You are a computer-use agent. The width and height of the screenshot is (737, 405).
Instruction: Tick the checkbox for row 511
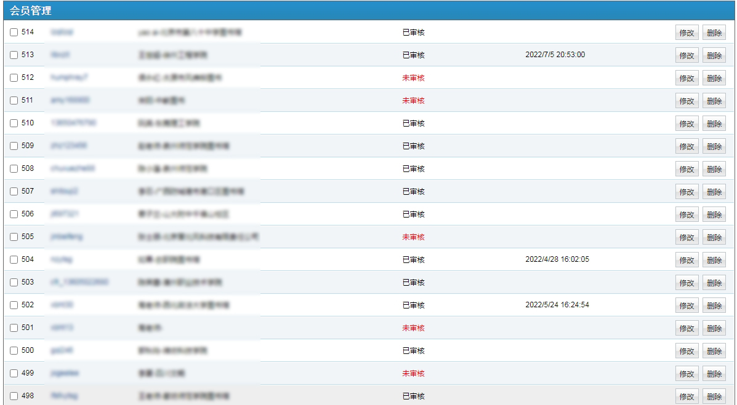pos(14,100)
